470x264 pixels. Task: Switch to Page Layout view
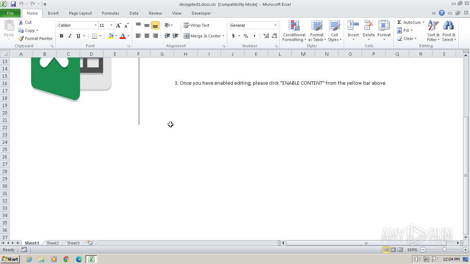click(393, 250)
